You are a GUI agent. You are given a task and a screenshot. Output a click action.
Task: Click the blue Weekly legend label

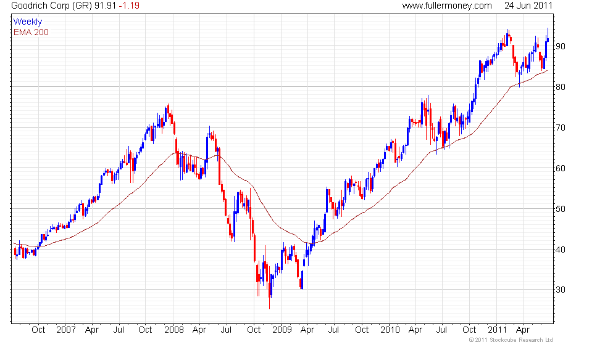coord(27,22)
